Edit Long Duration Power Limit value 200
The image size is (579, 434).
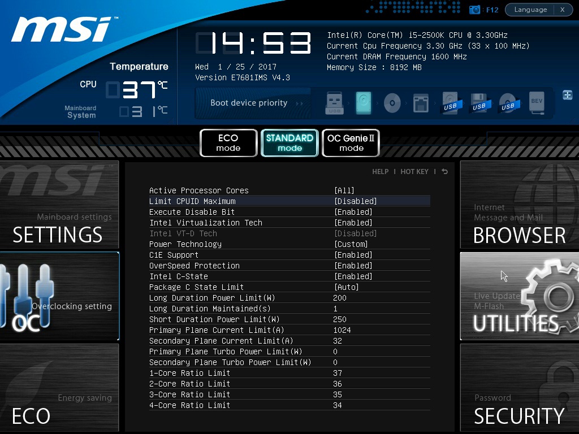tap(340, 298)
